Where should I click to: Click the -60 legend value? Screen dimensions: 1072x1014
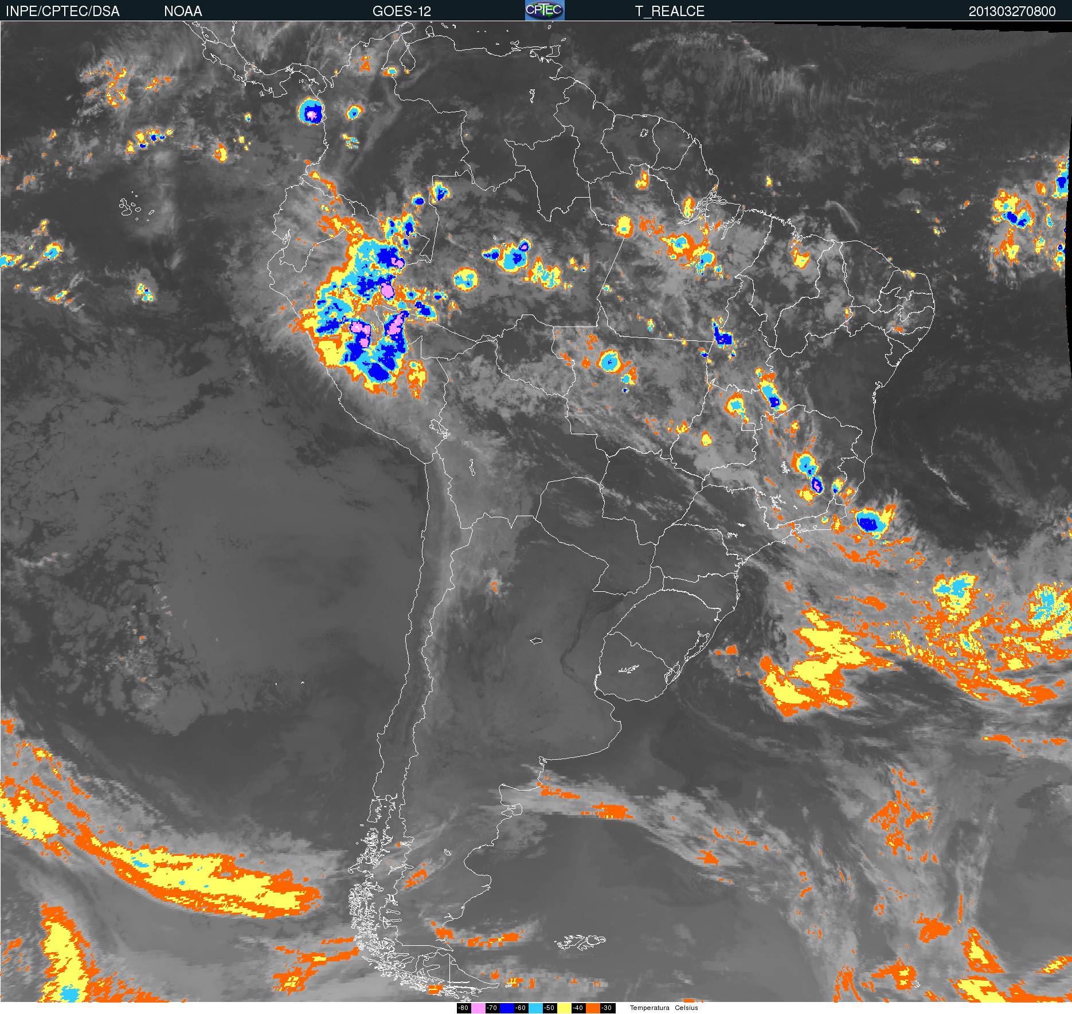521,1008
